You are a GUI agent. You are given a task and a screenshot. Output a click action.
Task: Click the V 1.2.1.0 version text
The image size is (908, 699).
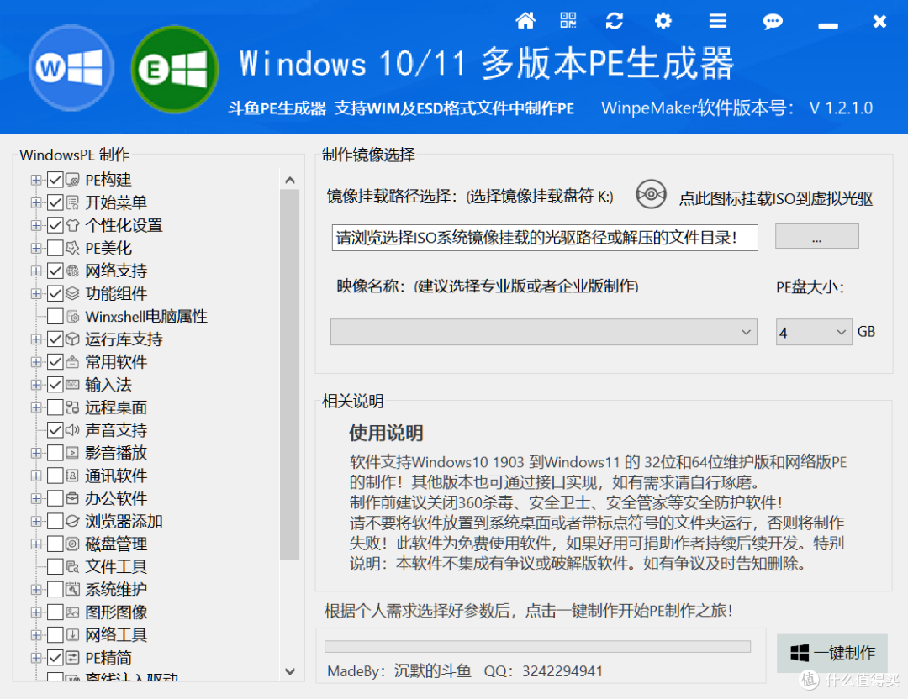click(x=841, y=108)
